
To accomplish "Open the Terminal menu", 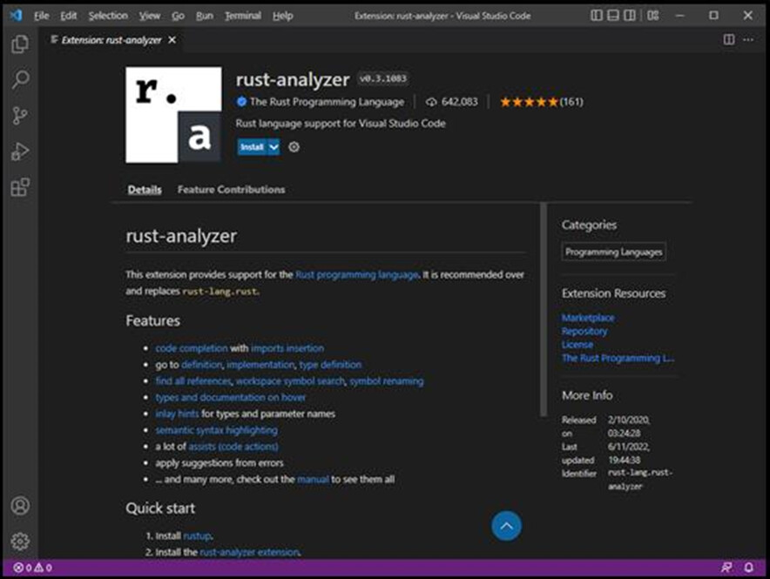I will 242,15.
